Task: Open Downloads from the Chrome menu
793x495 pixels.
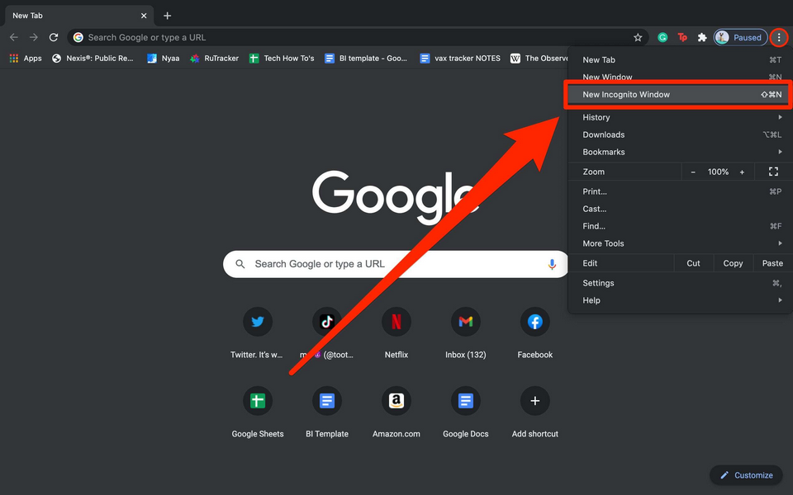Action: pyautogui.click(x=604, y=134)
